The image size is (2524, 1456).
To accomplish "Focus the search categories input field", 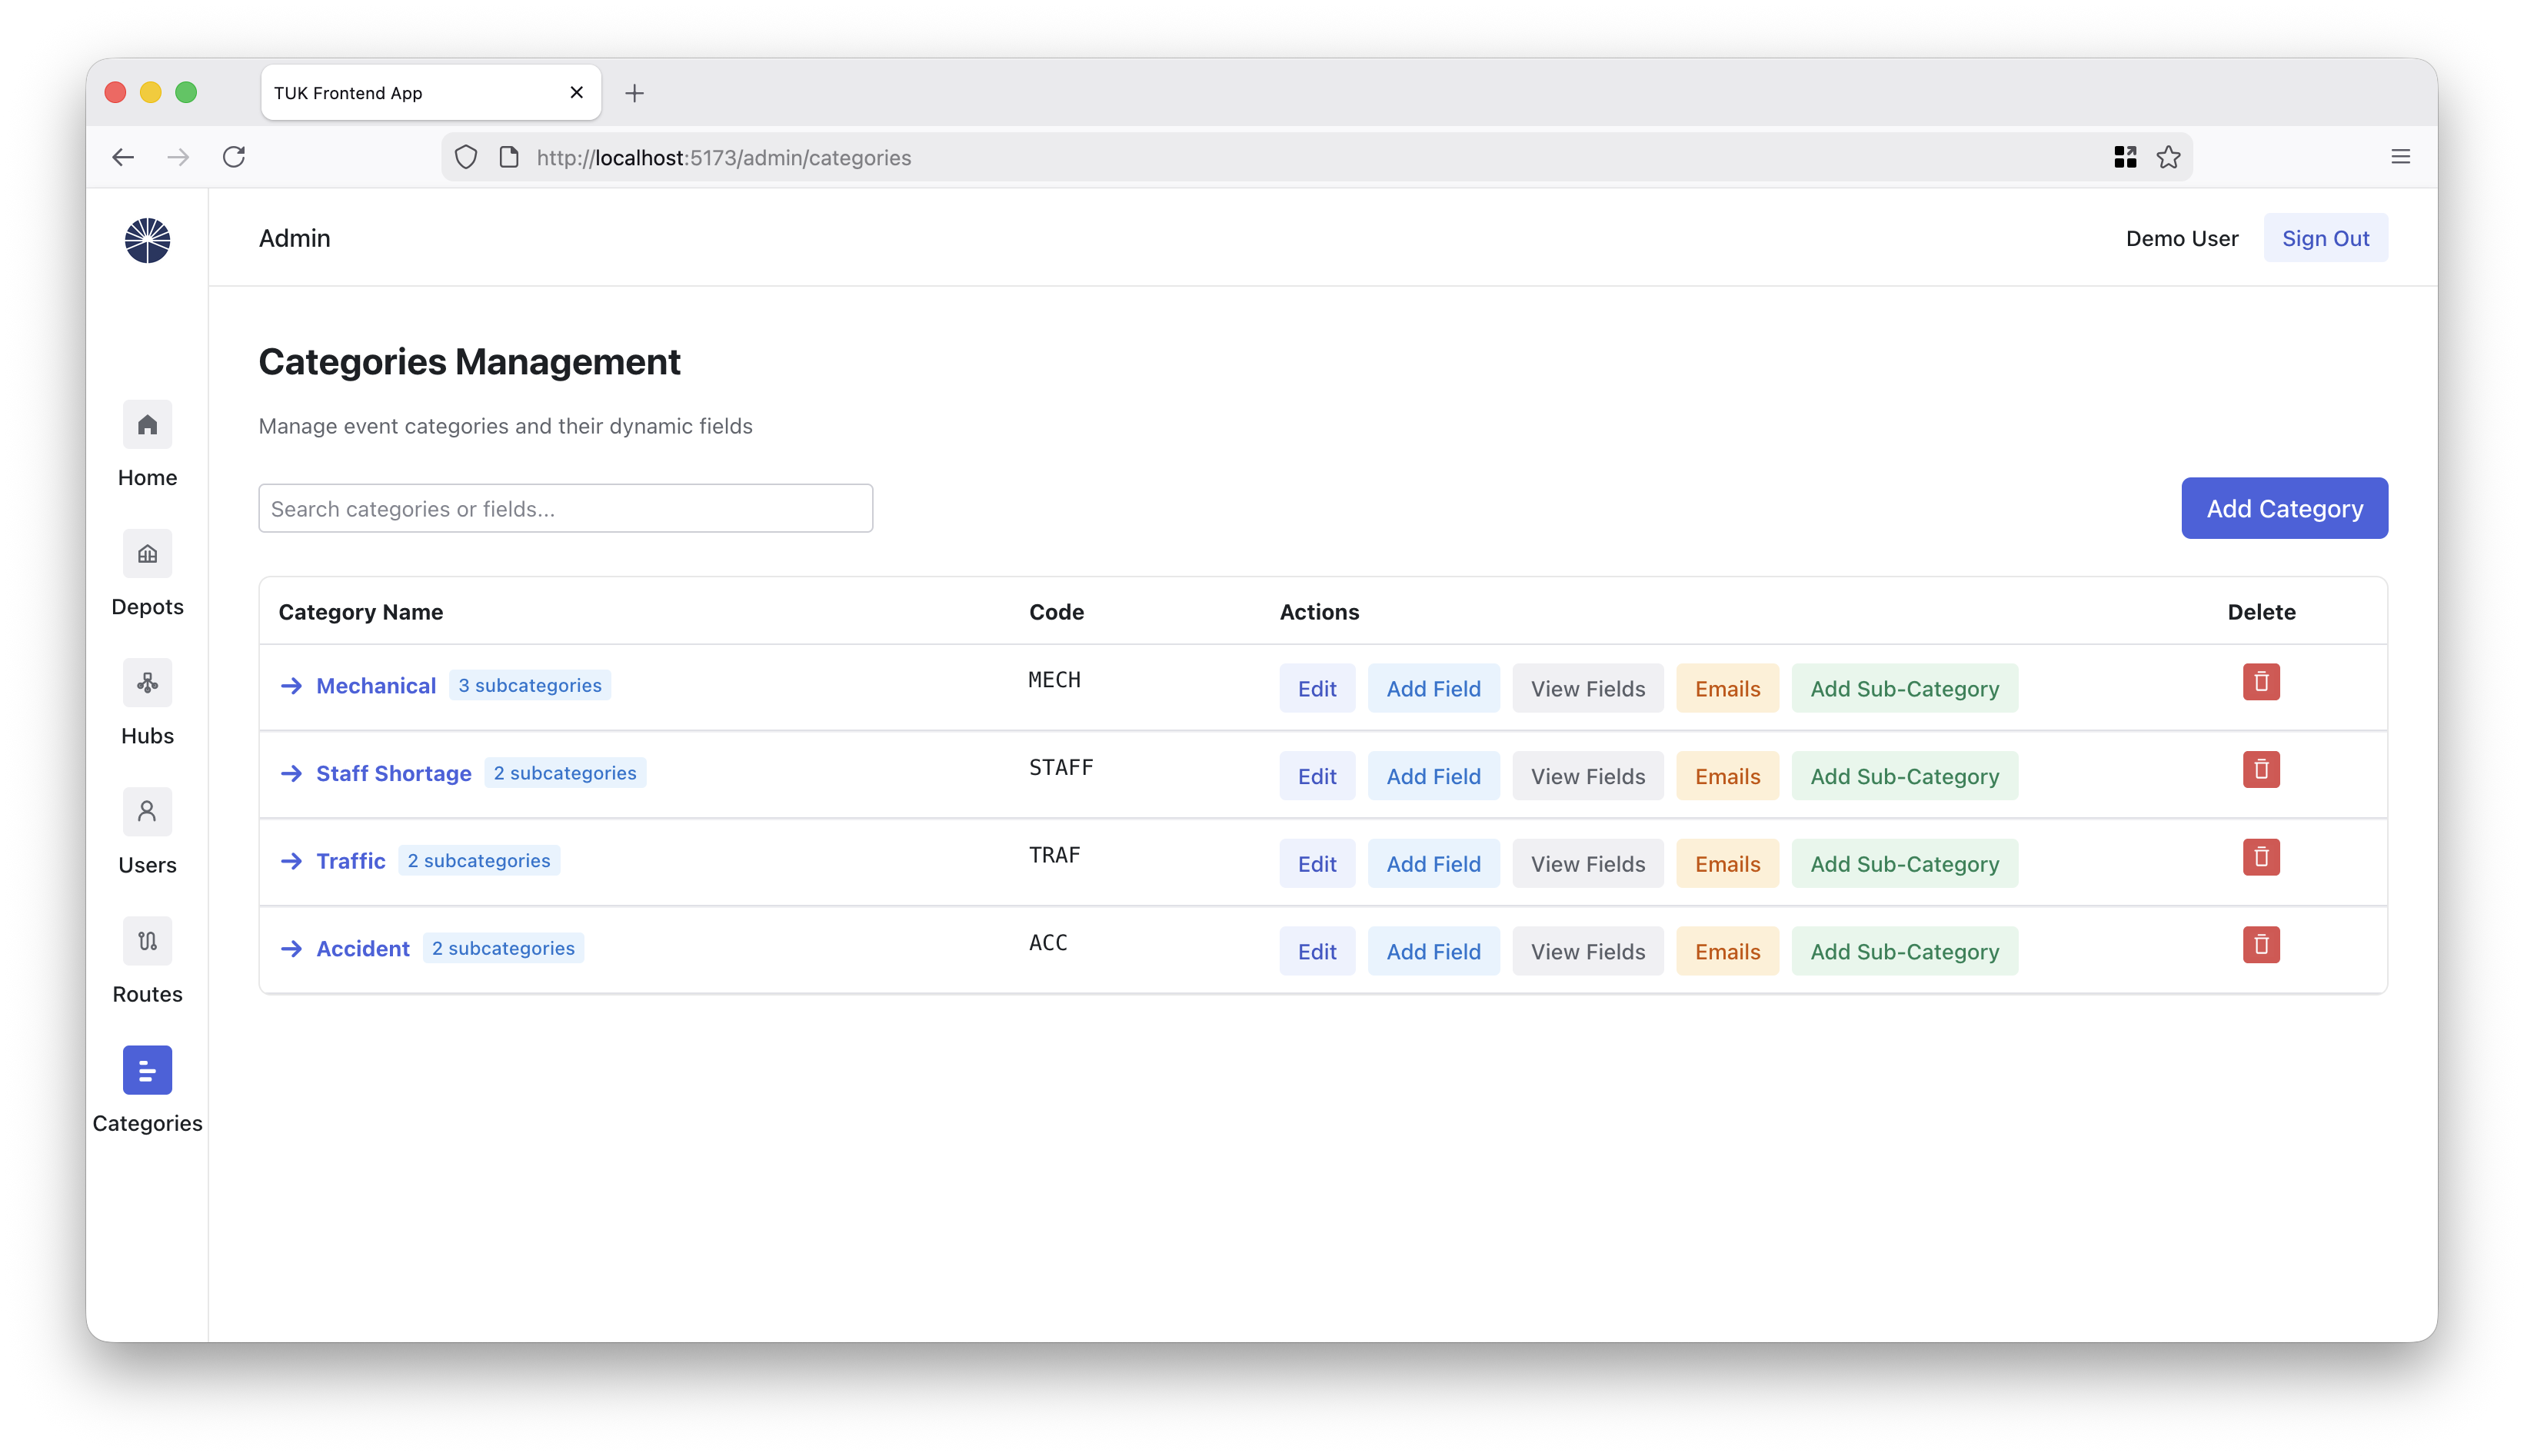I will click(565, 509).
